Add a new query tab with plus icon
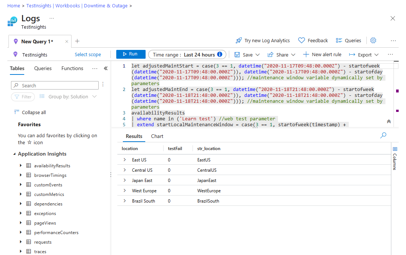 [77, 41]
